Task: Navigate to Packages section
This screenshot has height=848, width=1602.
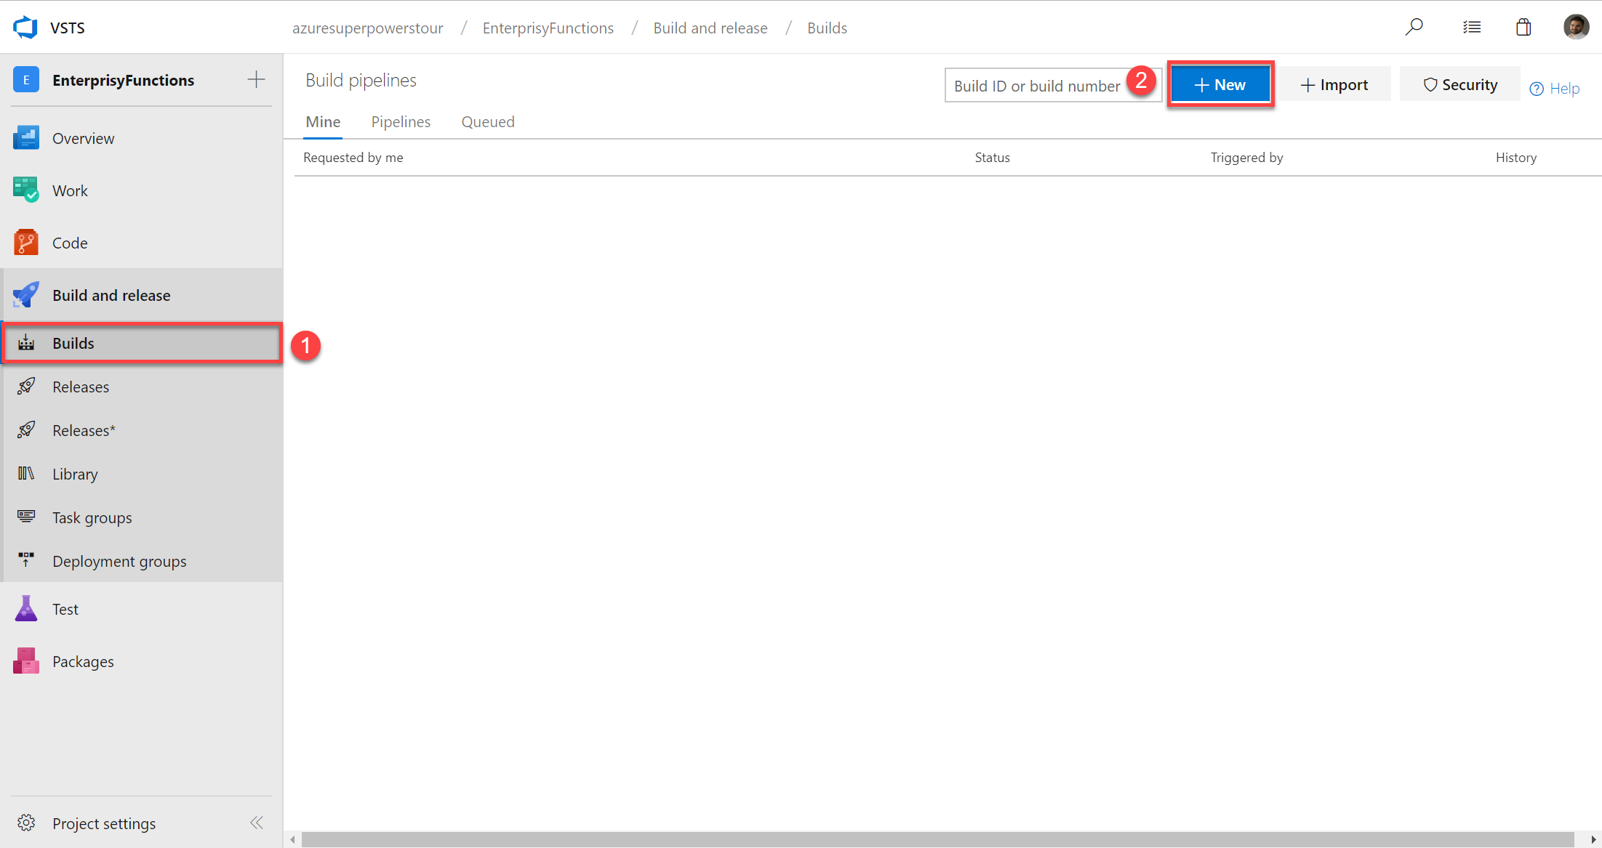Action: click(84, 661)
